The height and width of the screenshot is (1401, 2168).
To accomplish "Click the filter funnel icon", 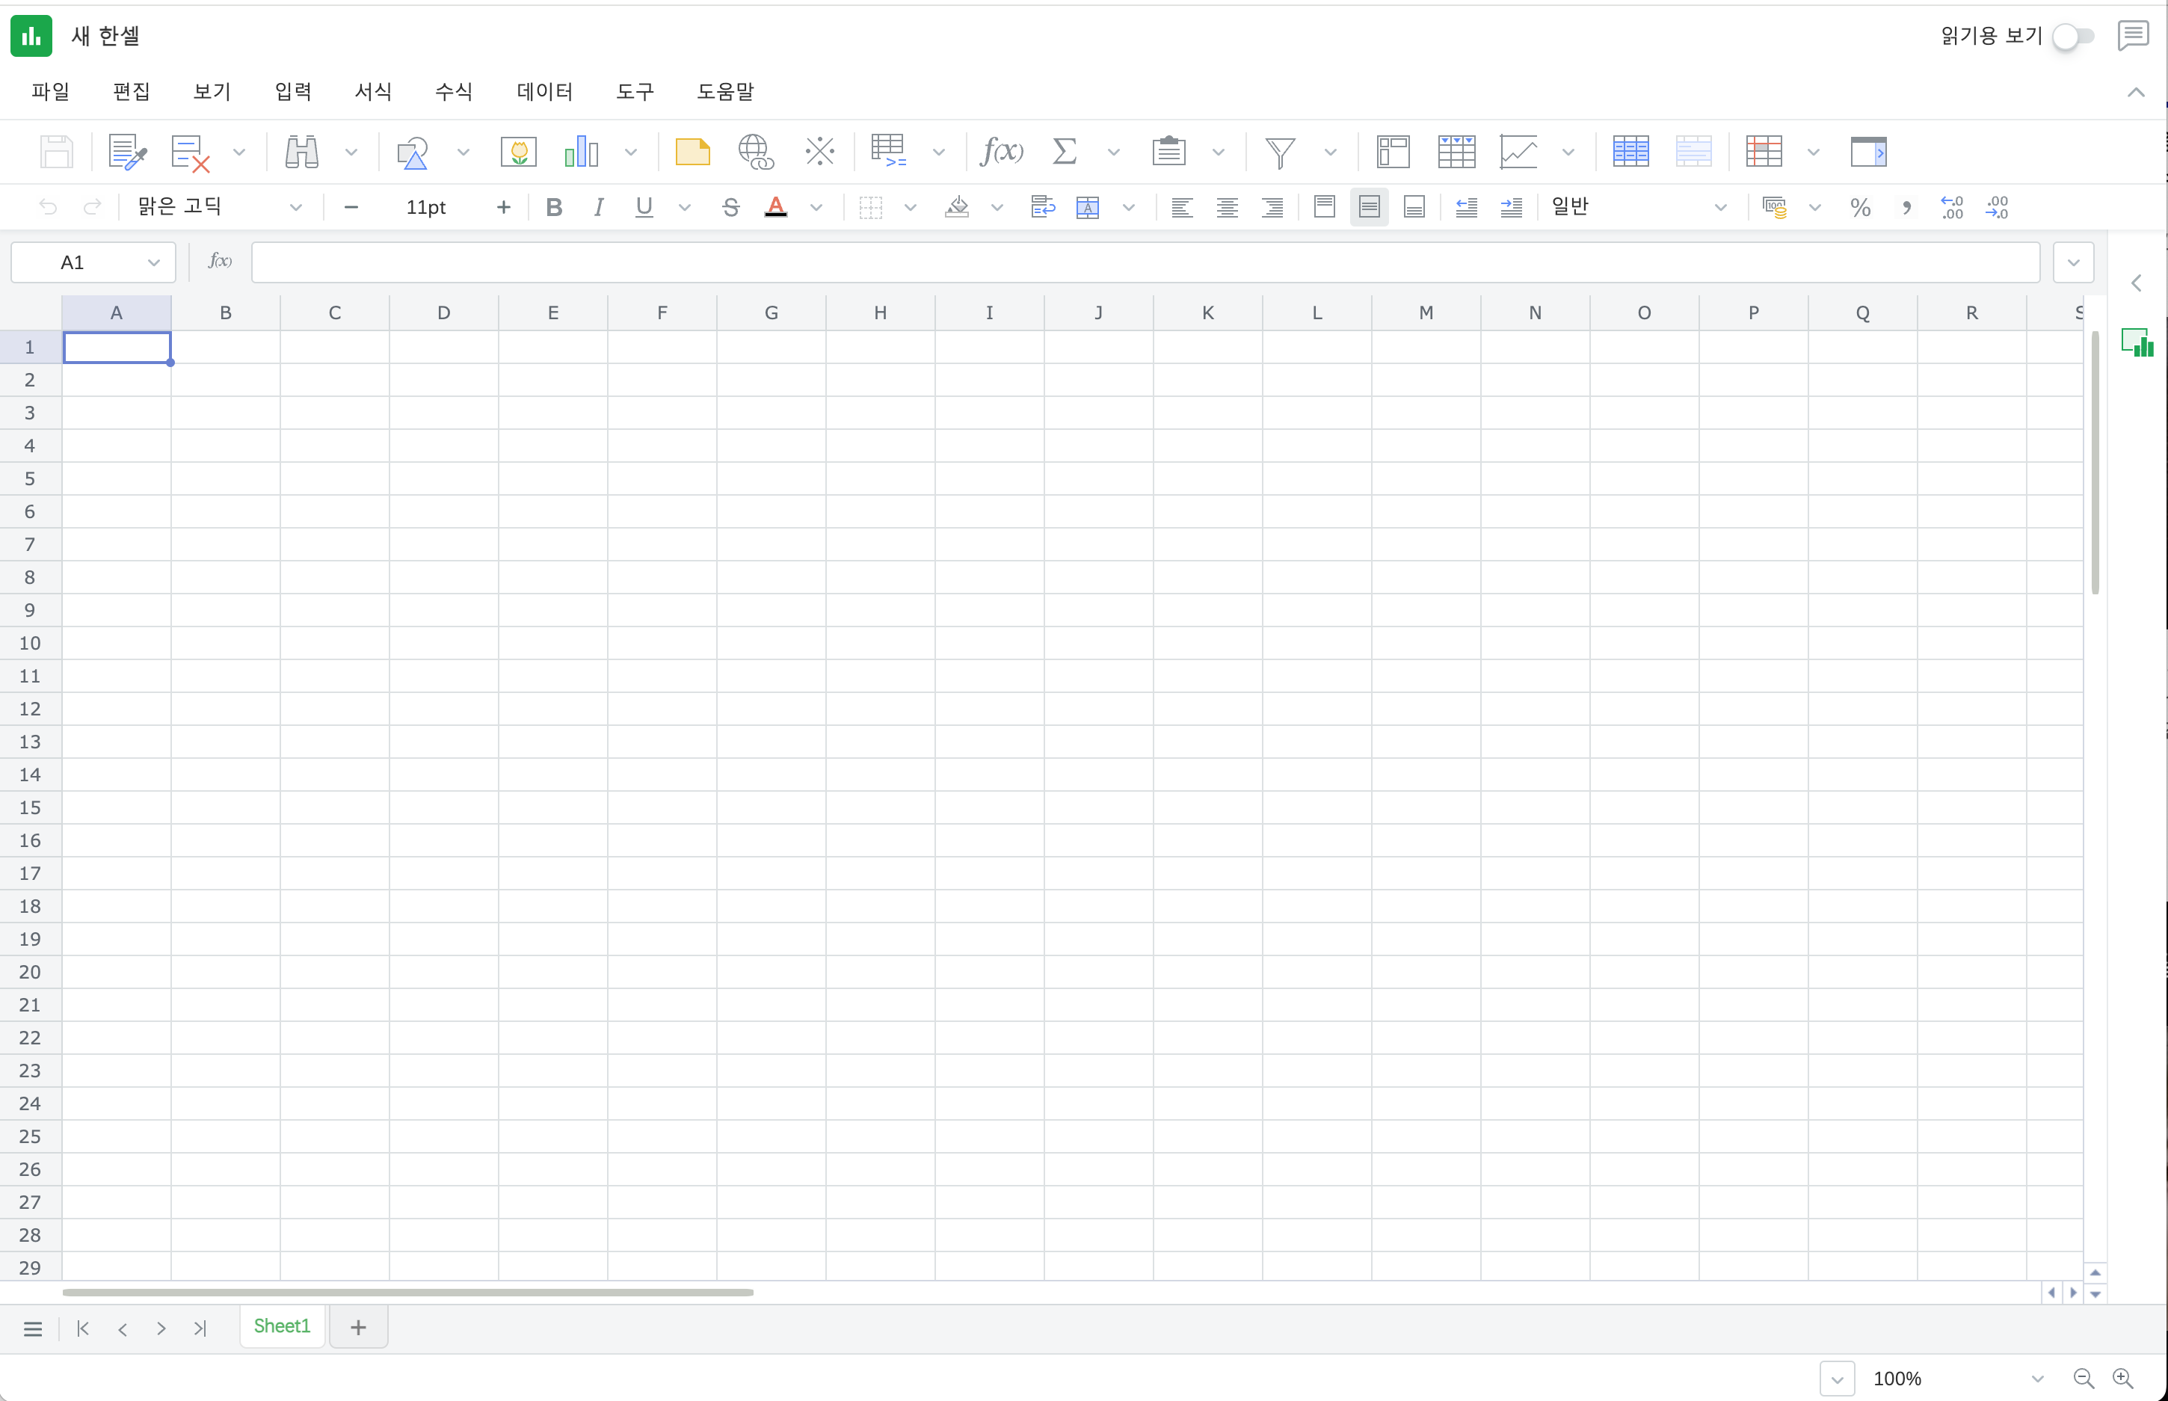I will click(1280, 152).
